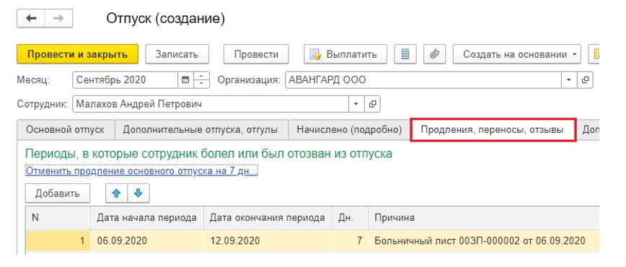626x267 pixels.
Task: Click the Провести button
Action: pos(256,54)
